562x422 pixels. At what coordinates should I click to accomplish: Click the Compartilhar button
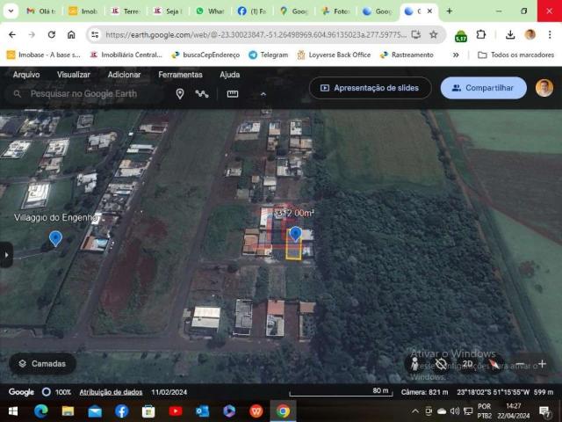click(483, 88)
